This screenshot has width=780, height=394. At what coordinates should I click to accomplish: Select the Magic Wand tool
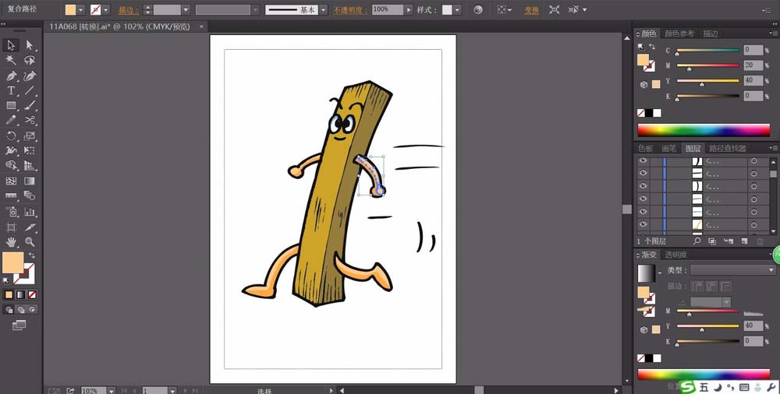point(11,60)
